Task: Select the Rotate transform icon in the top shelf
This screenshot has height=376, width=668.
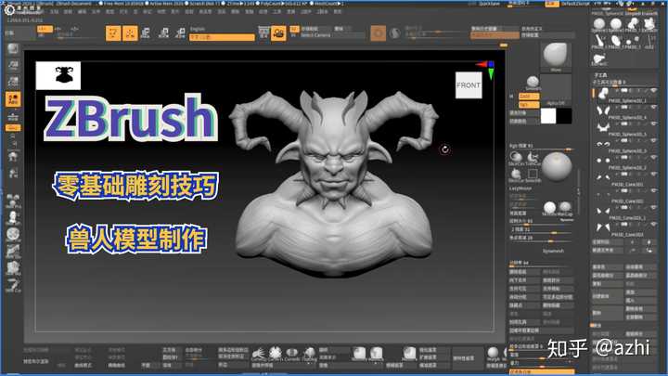Action: pyautogui.click(x=180, y=32)
